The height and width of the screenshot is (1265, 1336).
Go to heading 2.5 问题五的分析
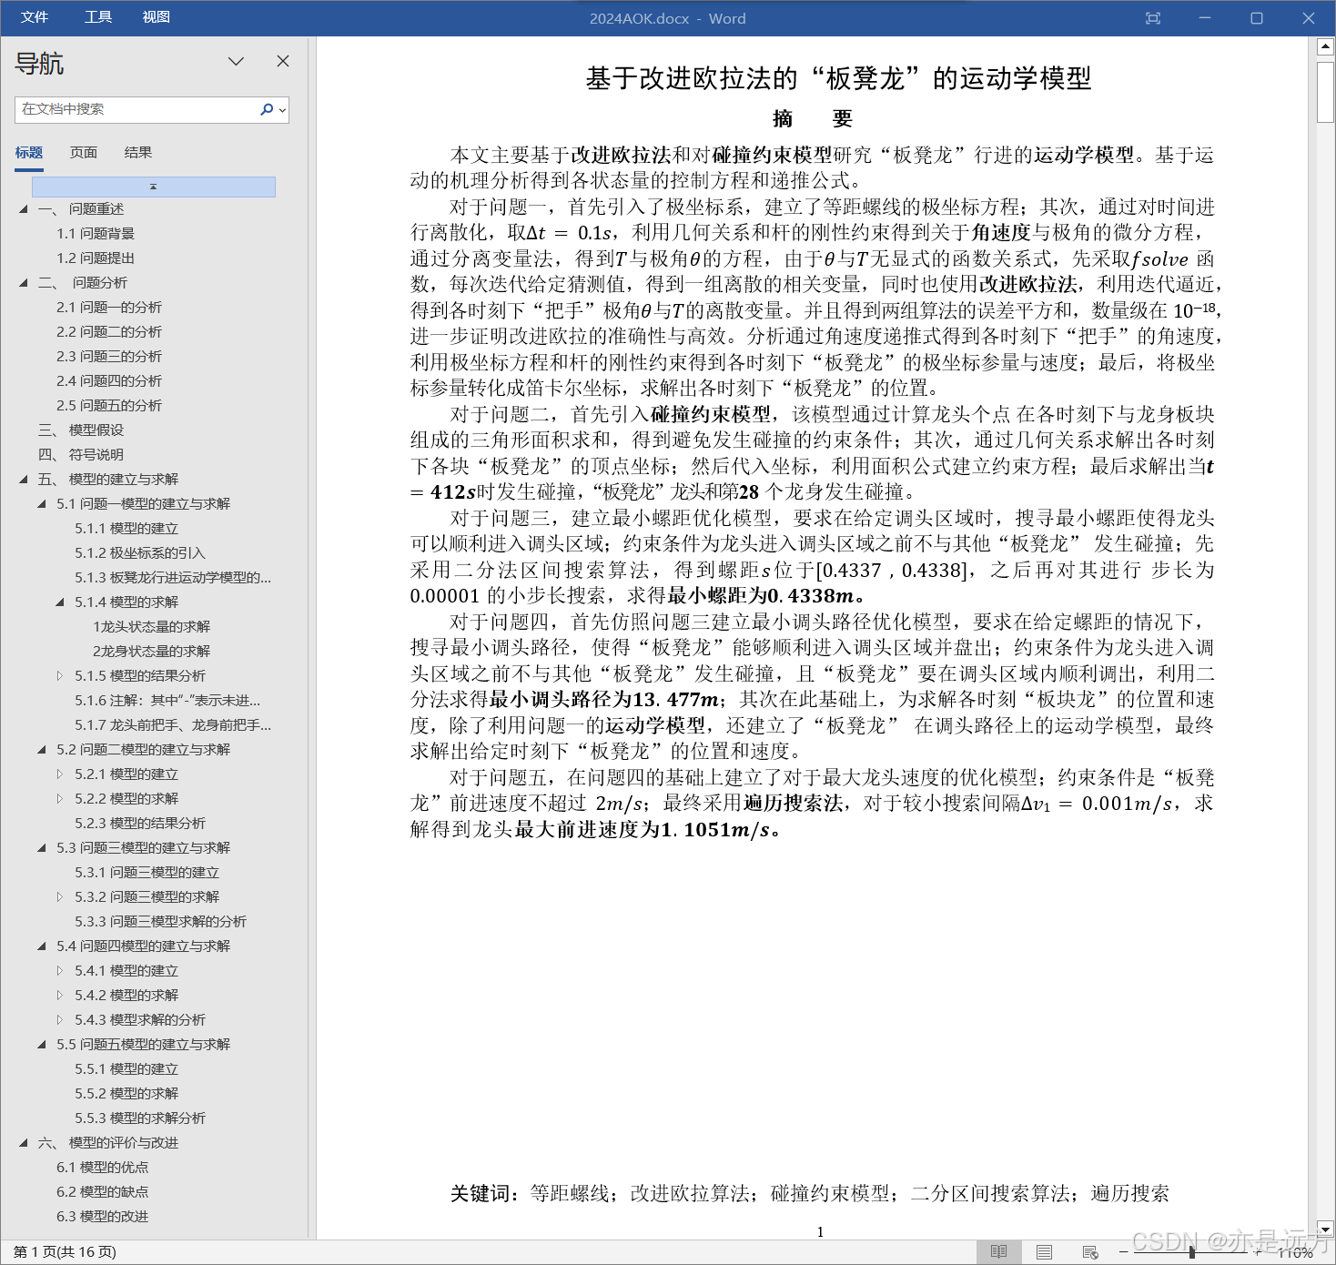point(109,406)
